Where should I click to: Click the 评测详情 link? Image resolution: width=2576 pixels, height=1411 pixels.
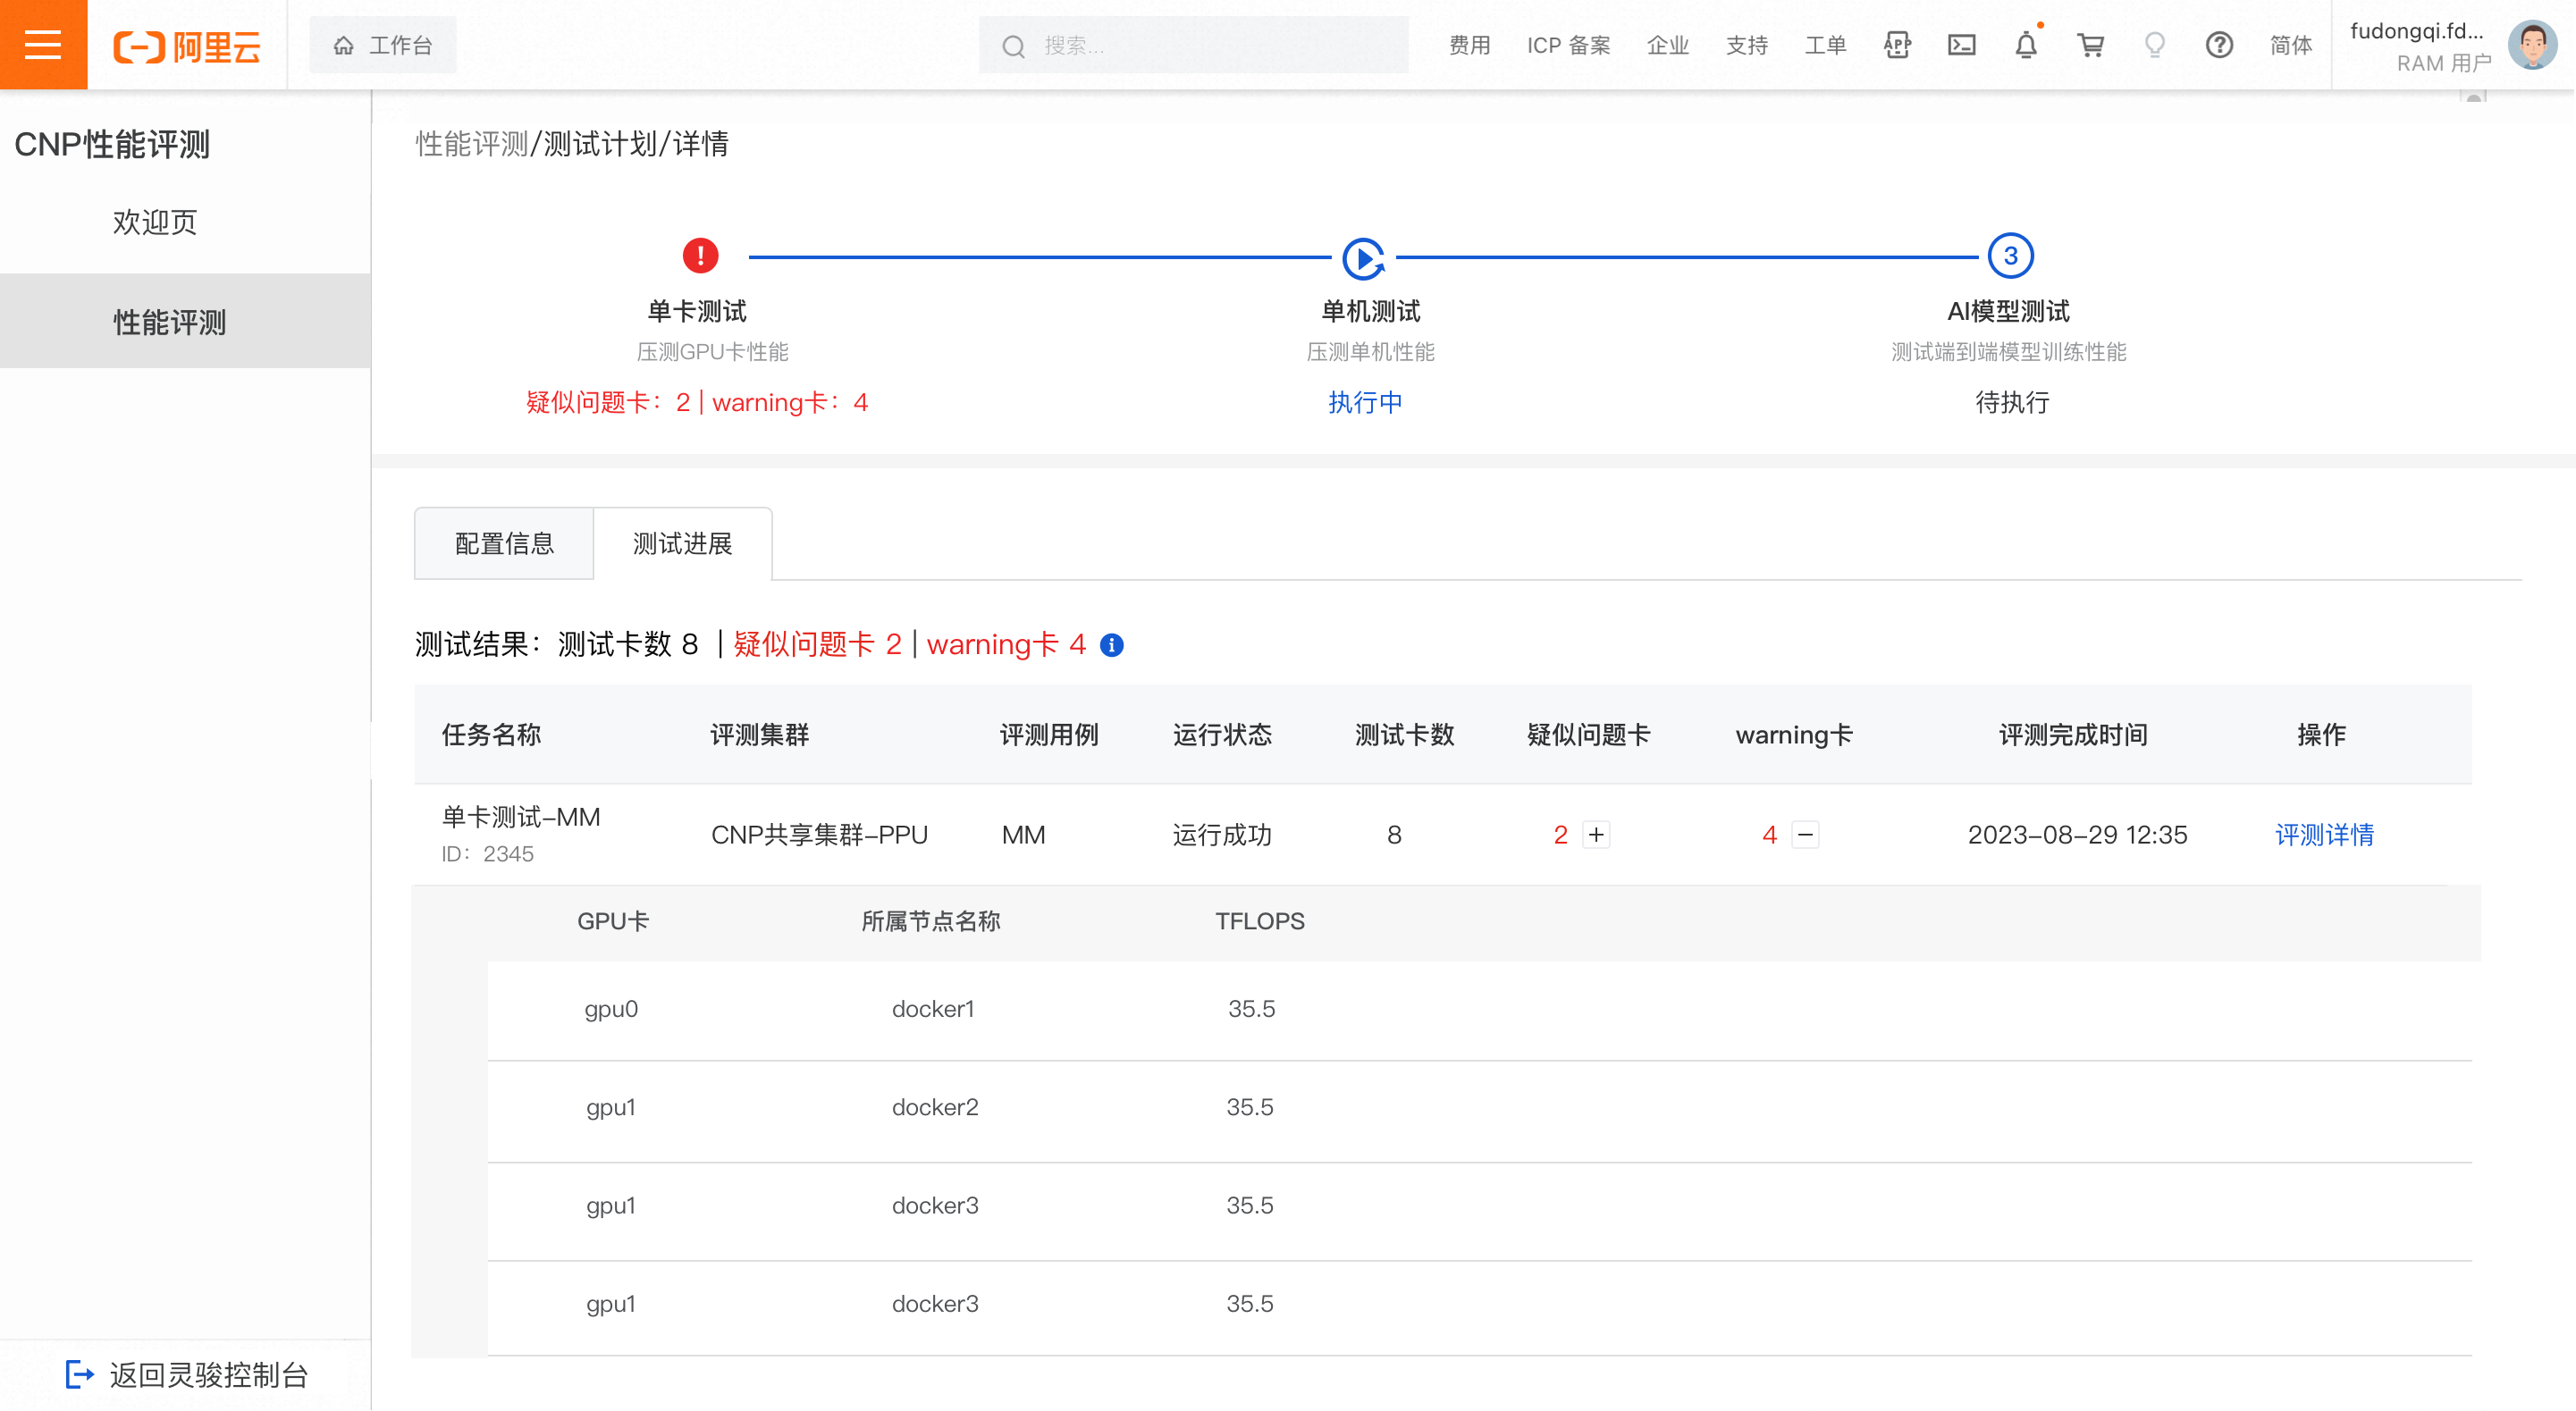2323,834
